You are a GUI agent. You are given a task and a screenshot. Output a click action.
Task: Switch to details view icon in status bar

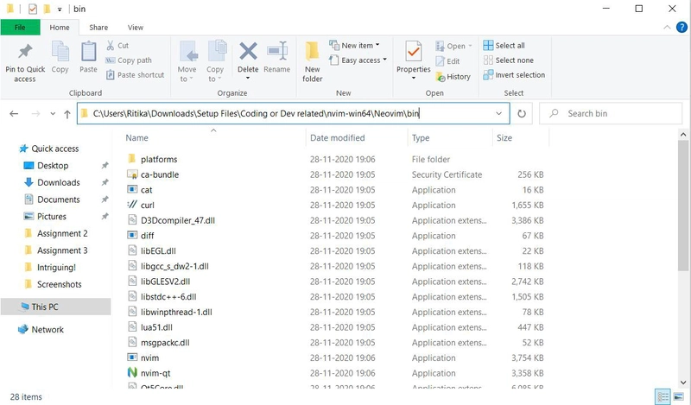tap(662, 396)
